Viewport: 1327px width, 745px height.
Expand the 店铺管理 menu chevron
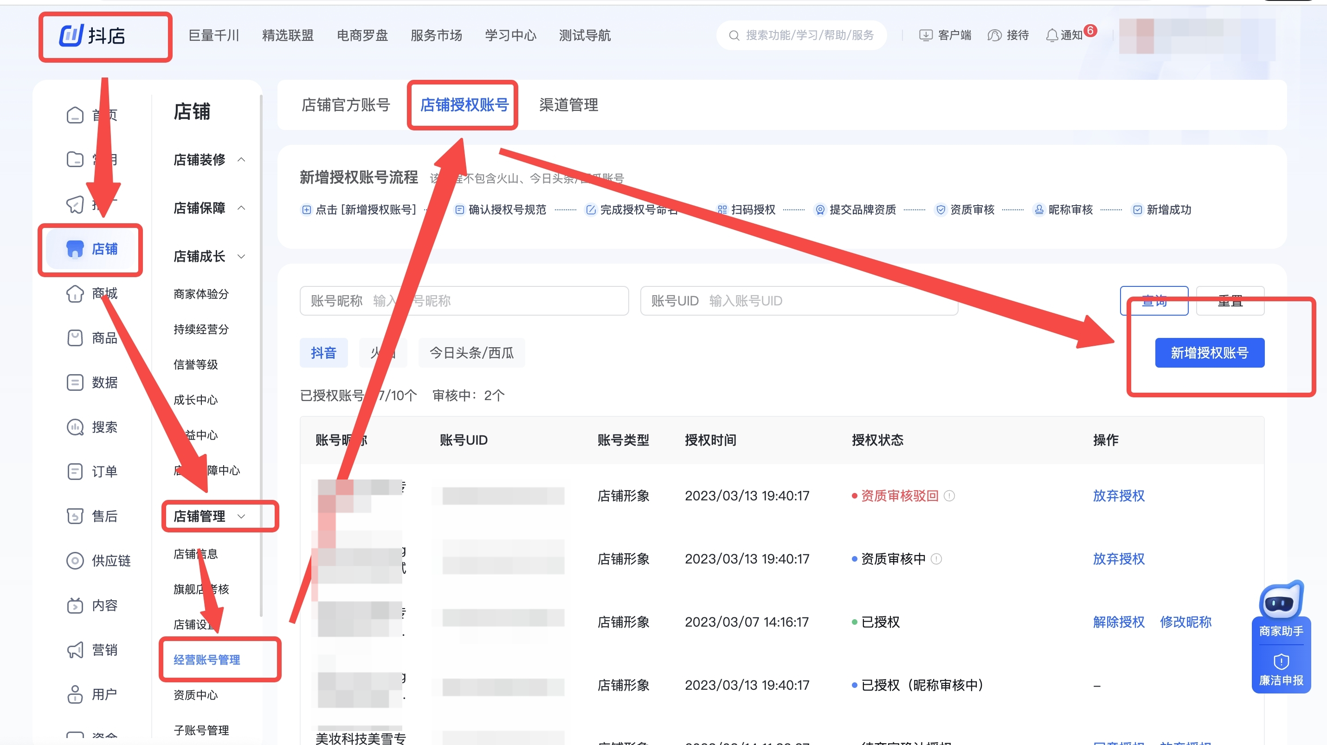point(241,516)
